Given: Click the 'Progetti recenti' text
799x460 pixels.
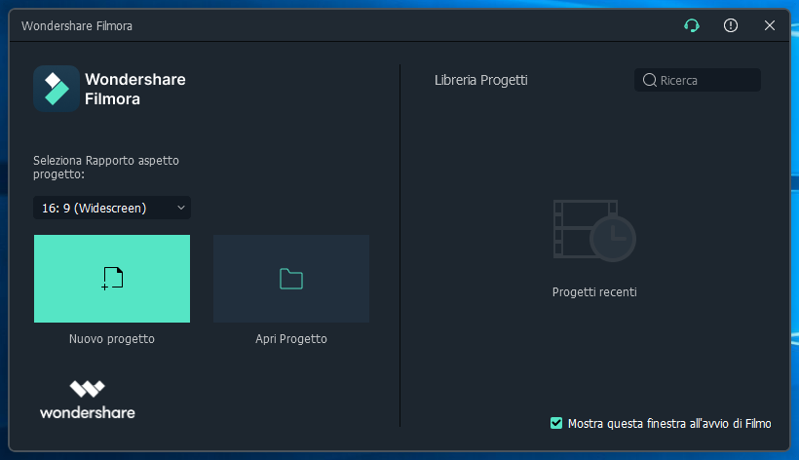Looking at the screenshot, I should point(593,291).
